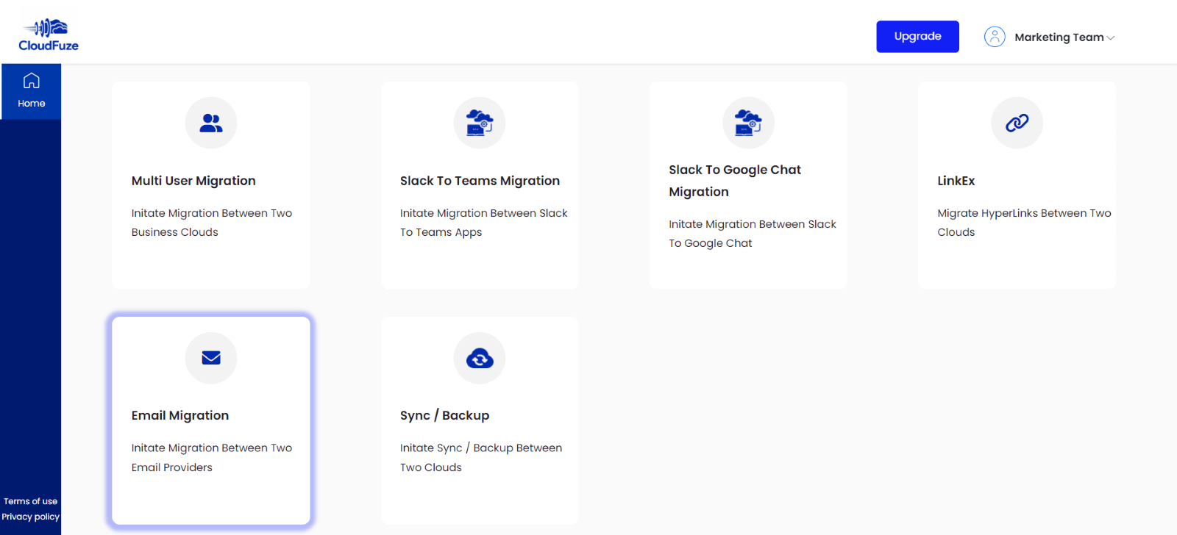Click the Multi User Migration people icon
The width and height of the screenshot is (1177, 535).
pos(211,123)
